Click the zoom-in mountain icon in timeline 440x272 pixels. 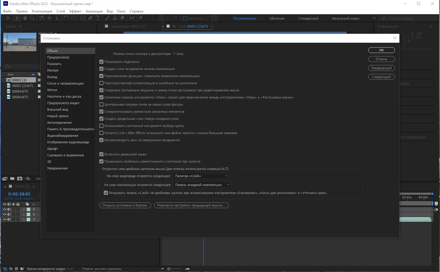[187, 269]
